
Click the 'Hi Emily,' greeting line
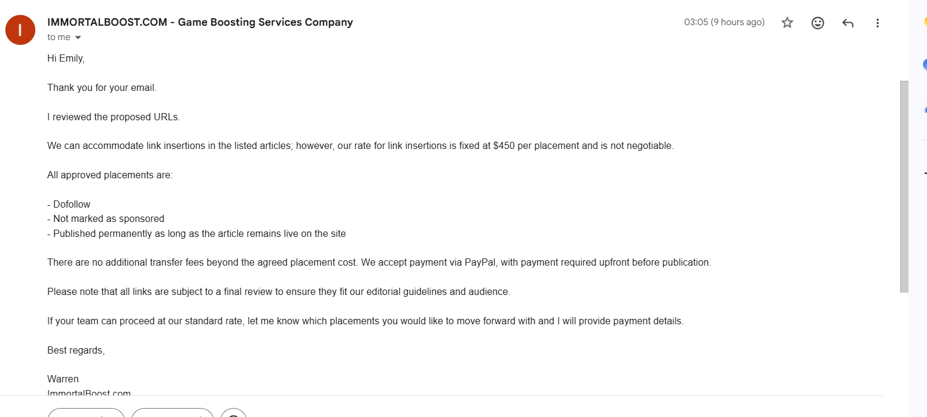[66, 59]
